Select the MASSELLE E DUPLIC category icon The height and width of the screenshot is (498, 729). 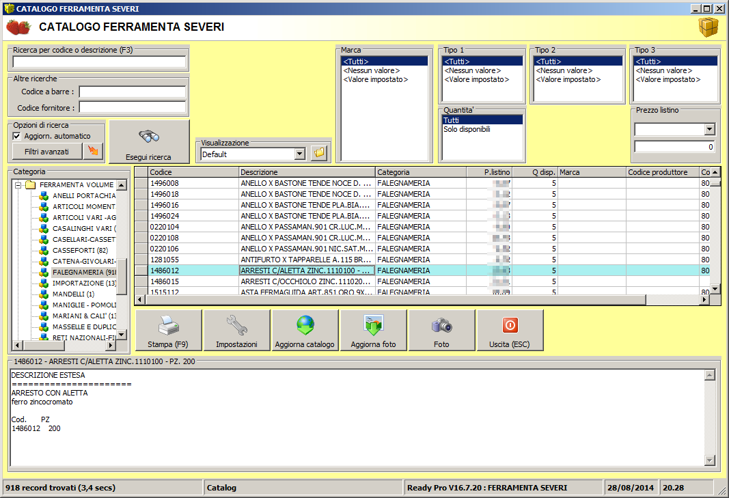tap(44, 327)
